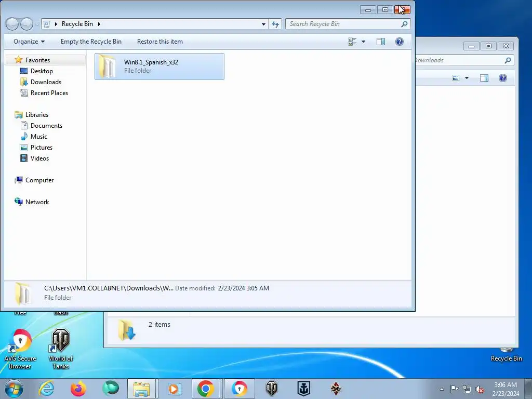Expand the root arrow before Recycle Bin in the address bar
This screenshot has height=399, width=532.
(56, 24)
